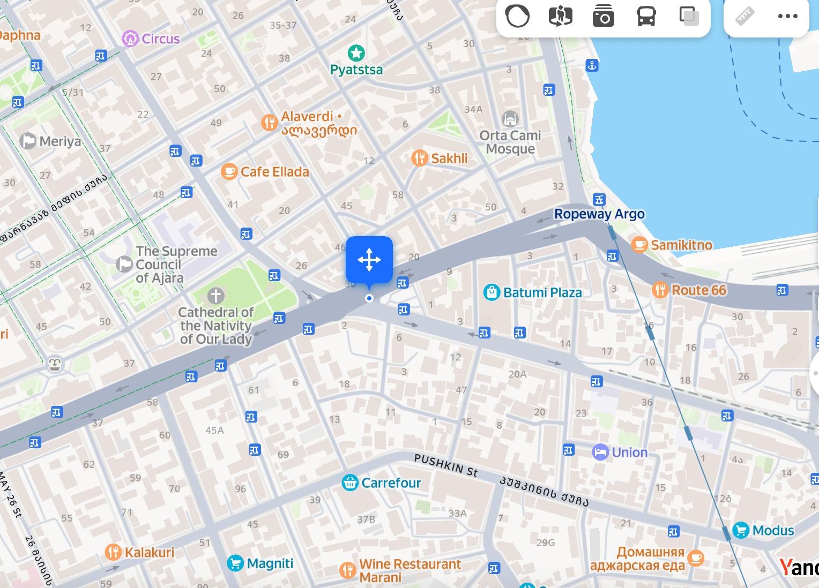Select the Cathedral cross icon

pyautogui.click(x=215, y=295)
